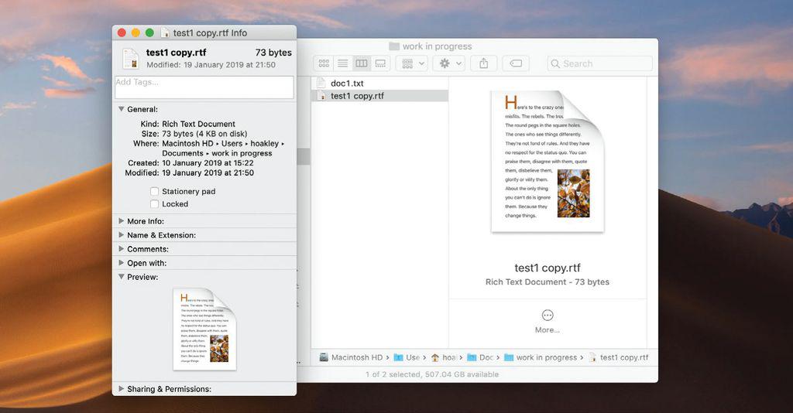Click Users folder in path bar
This screenshot has height=413, width=793.
click(407, 357)
